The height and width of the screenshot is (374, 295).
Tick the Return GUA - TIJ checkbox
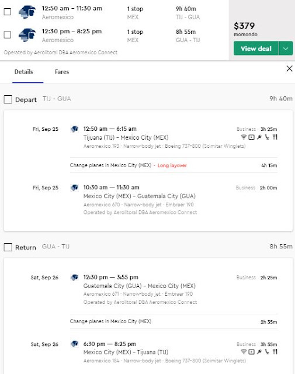coord(8,247)
